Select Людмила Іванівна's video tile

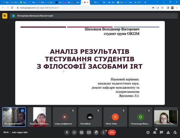point(39,117)
